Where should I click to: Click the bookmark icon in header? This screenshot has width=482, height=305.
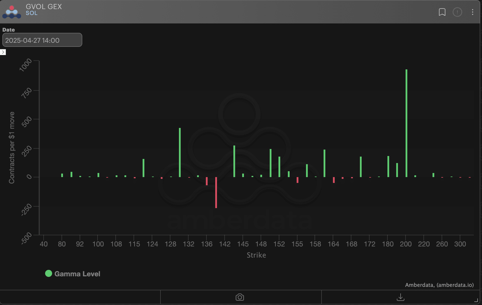point(442,12)
